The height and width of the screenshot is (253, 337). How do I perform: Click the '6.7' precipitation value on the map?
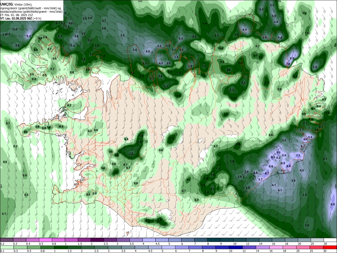pyautogui.click(x=267, y=173)
